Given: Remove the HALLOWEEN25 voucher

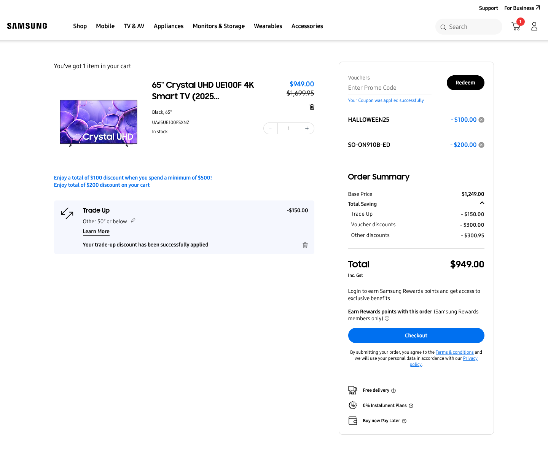Looking at the screenshot, I should point(481,120).
